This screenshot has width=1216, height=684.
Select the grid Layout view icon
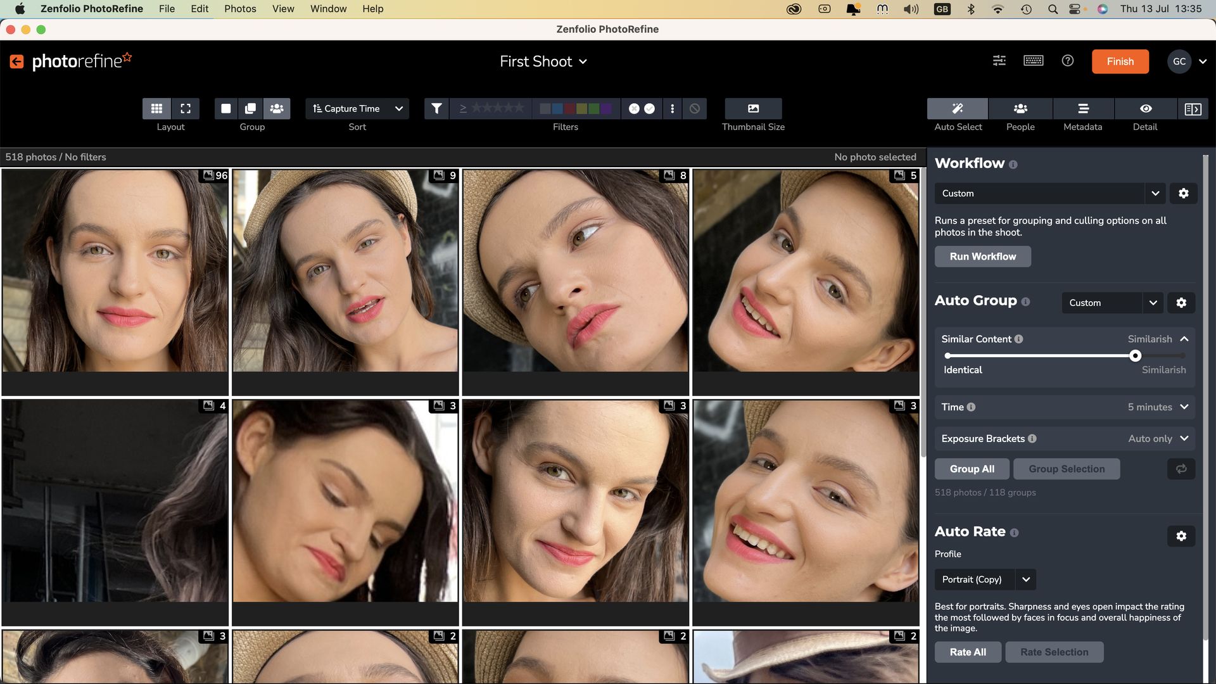pyautogui.click(x=156, y=108)
